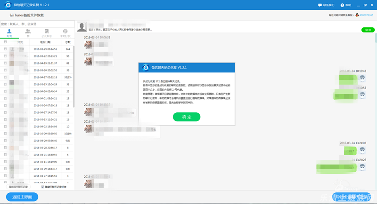Screen dimensions: 377x204
Task: Check the row dated 2016-04-17 05:52:18
Action: pos(5,77)
